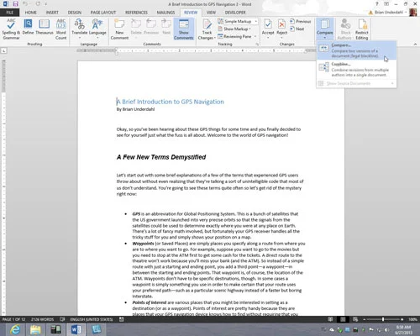The image size is (420, 336).
Task: Open the Translate tool
Action: (x=80, y=29)
